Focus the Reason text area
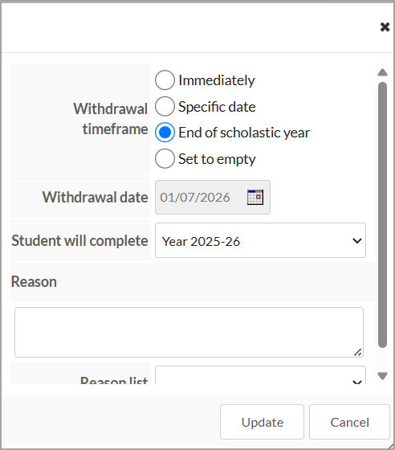The width and height of the screenshot is (395, 450). (x=189, y=332)
